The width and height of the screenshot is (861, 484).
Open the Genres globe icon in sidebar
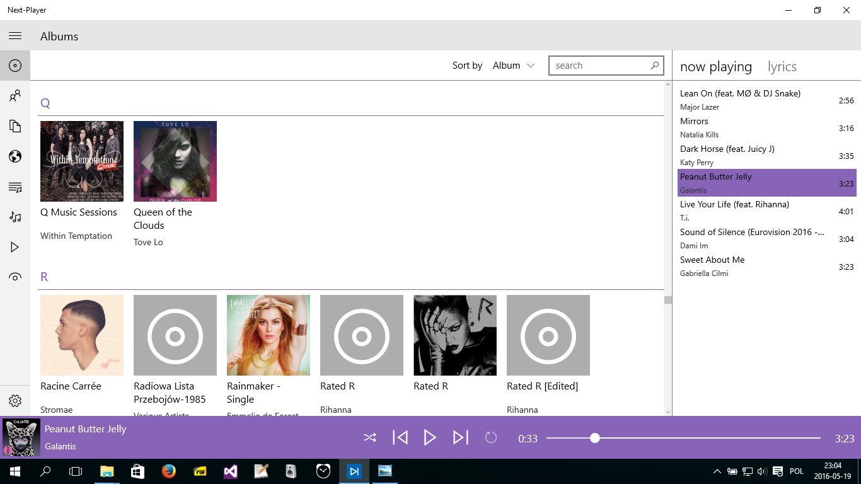15,156
